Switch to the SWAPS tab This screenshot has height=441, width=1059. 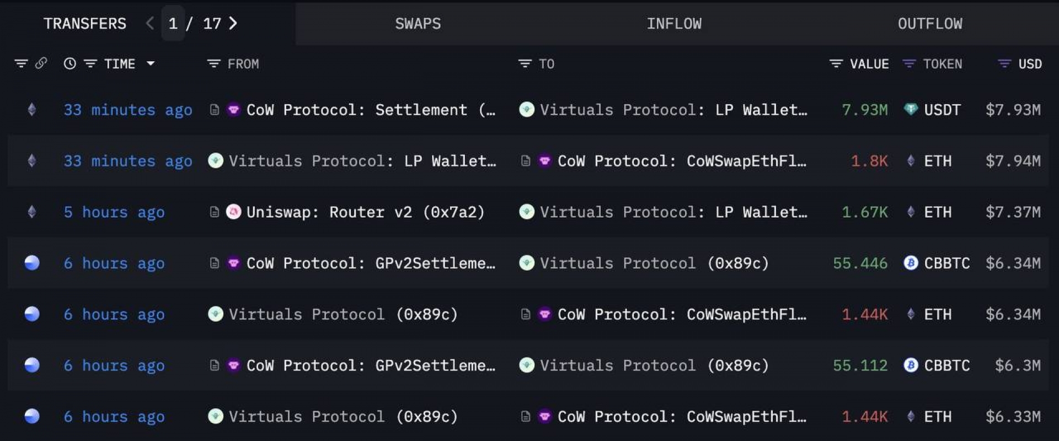[x=418, y=24]
